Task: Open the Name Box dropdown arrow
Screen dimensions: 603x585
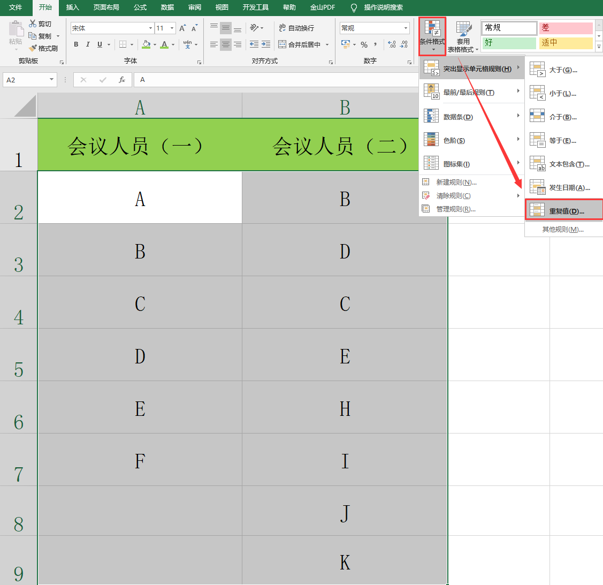Action: (x=51, y=80)
